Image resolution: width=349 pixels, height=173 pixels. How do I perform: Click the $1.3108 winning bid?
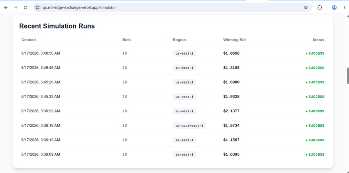pos(231,68)
